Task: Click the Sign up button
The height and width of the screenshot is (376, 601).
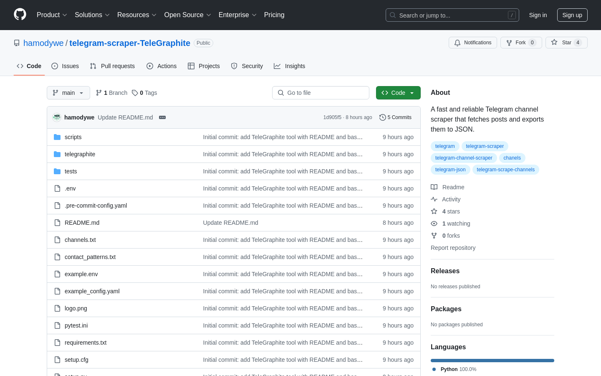Action: click(x=572, y=15)
